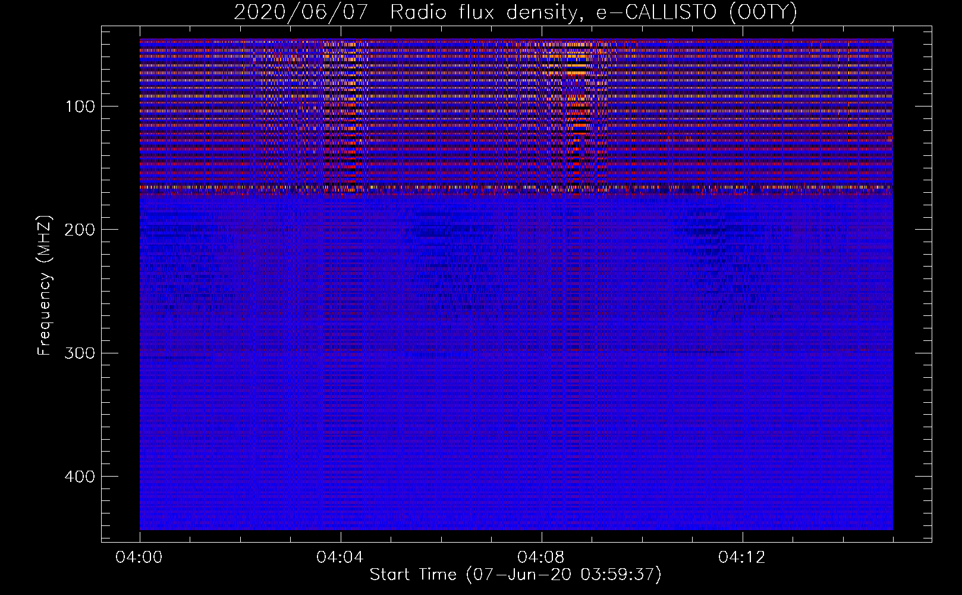Click the 04:00 time axis label
This screenshot has height=595, width=962.
(x=140, y=558)
